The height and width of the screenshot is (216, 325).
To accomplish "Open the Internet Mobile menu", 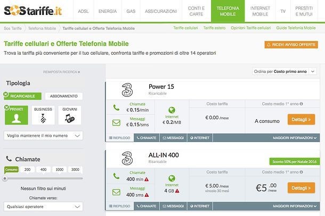I will (x=260, y=11).
